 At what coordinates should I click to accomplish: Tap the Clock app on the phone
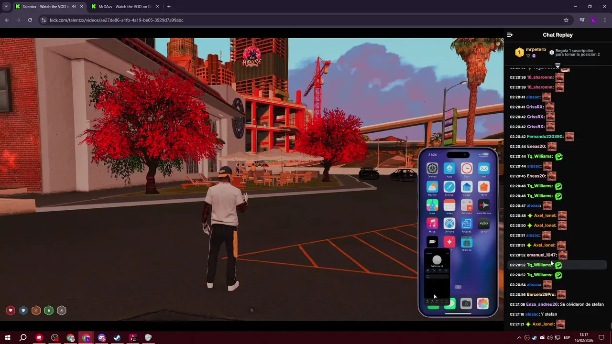[467, 169]
